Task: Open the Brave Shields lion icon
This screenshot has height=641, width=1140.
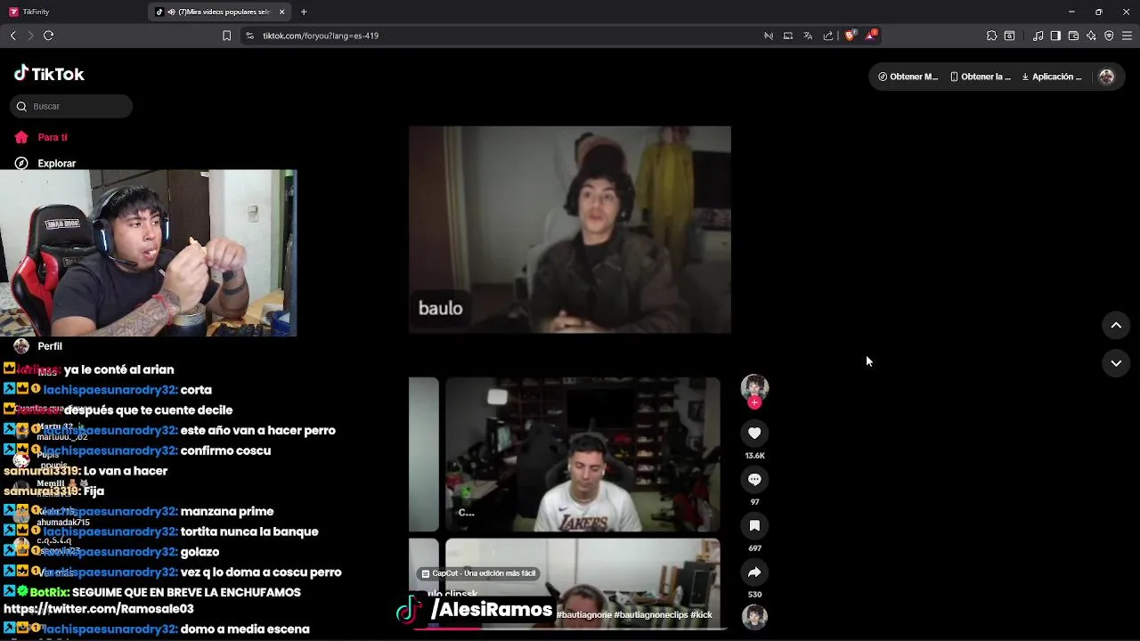Action: tap(851, 36)
